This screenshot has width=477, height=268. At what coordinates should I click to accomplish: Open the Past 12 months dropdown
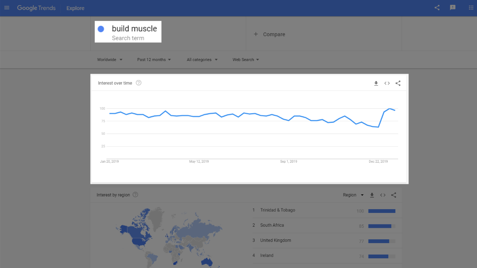[x=154, y=60]
